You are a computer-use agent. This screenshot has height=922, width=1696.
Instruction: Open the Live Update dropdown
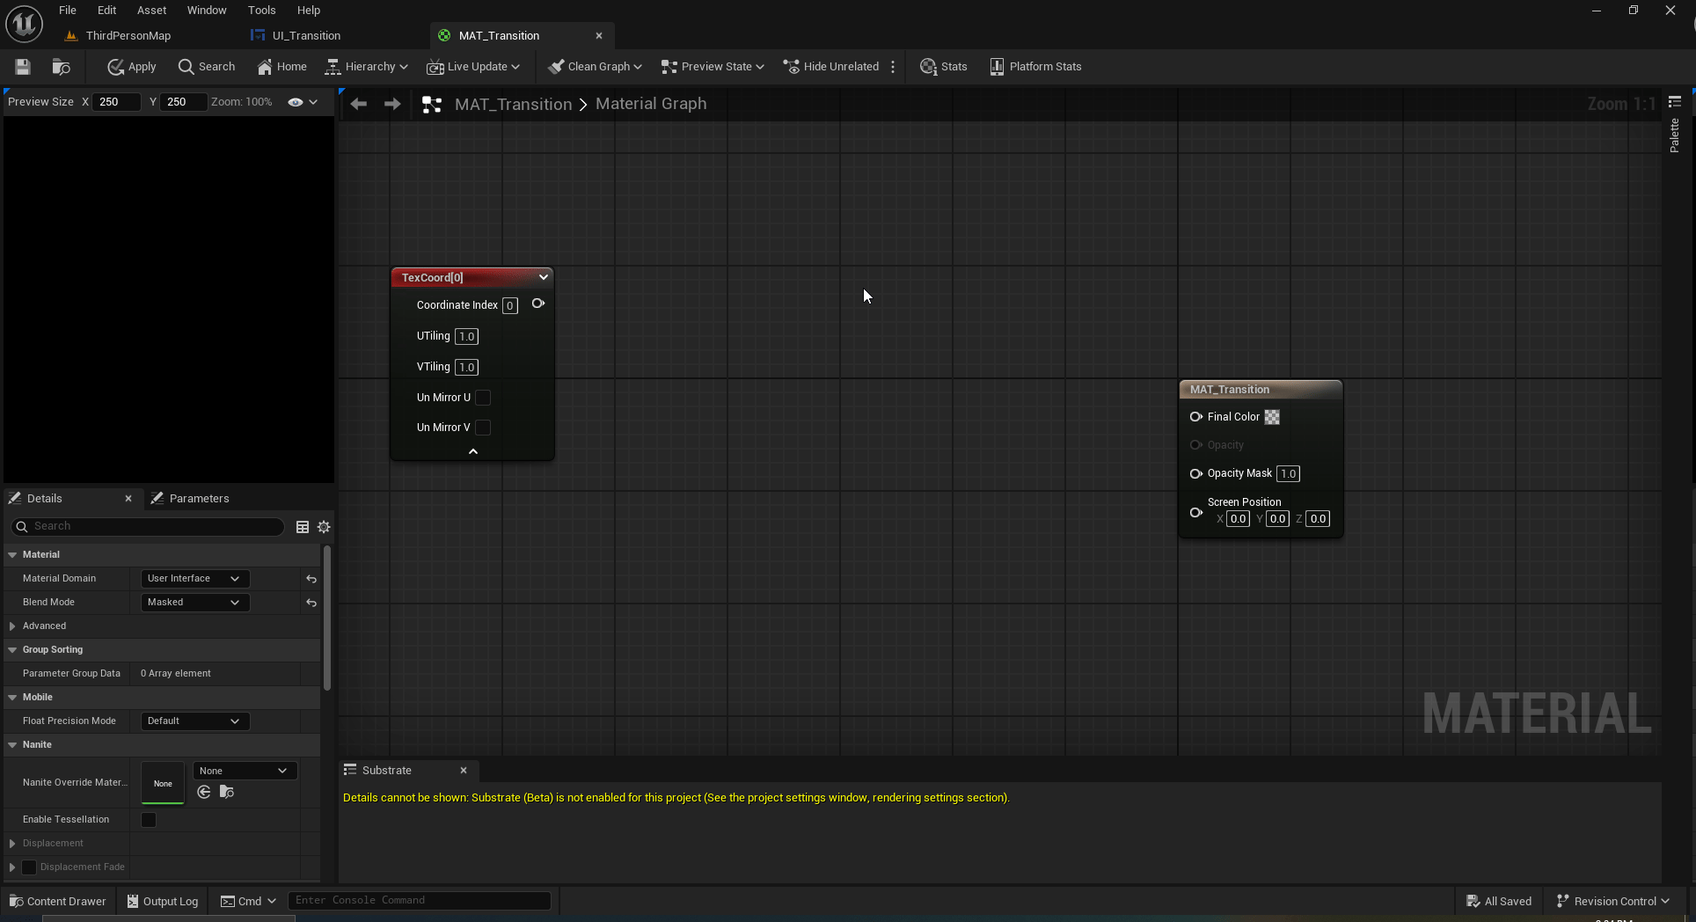473,67
